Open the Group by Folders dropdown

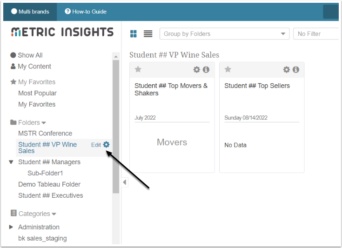(x=224, y=34)
